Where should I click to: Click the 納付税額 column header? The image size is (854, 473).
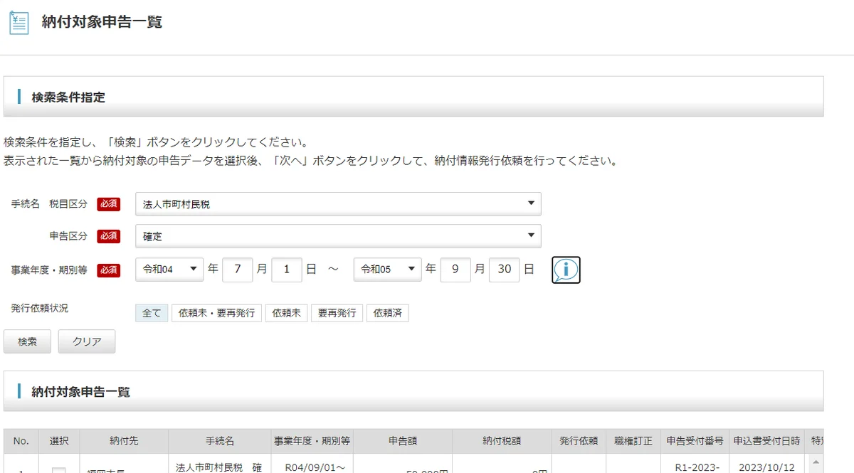(x=502, y=441)
